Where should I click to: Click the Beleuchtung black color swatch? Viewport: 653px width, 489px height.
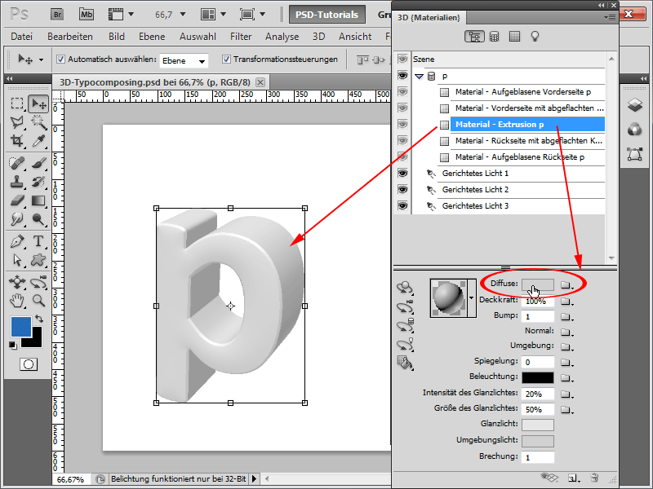click(538, 377)
